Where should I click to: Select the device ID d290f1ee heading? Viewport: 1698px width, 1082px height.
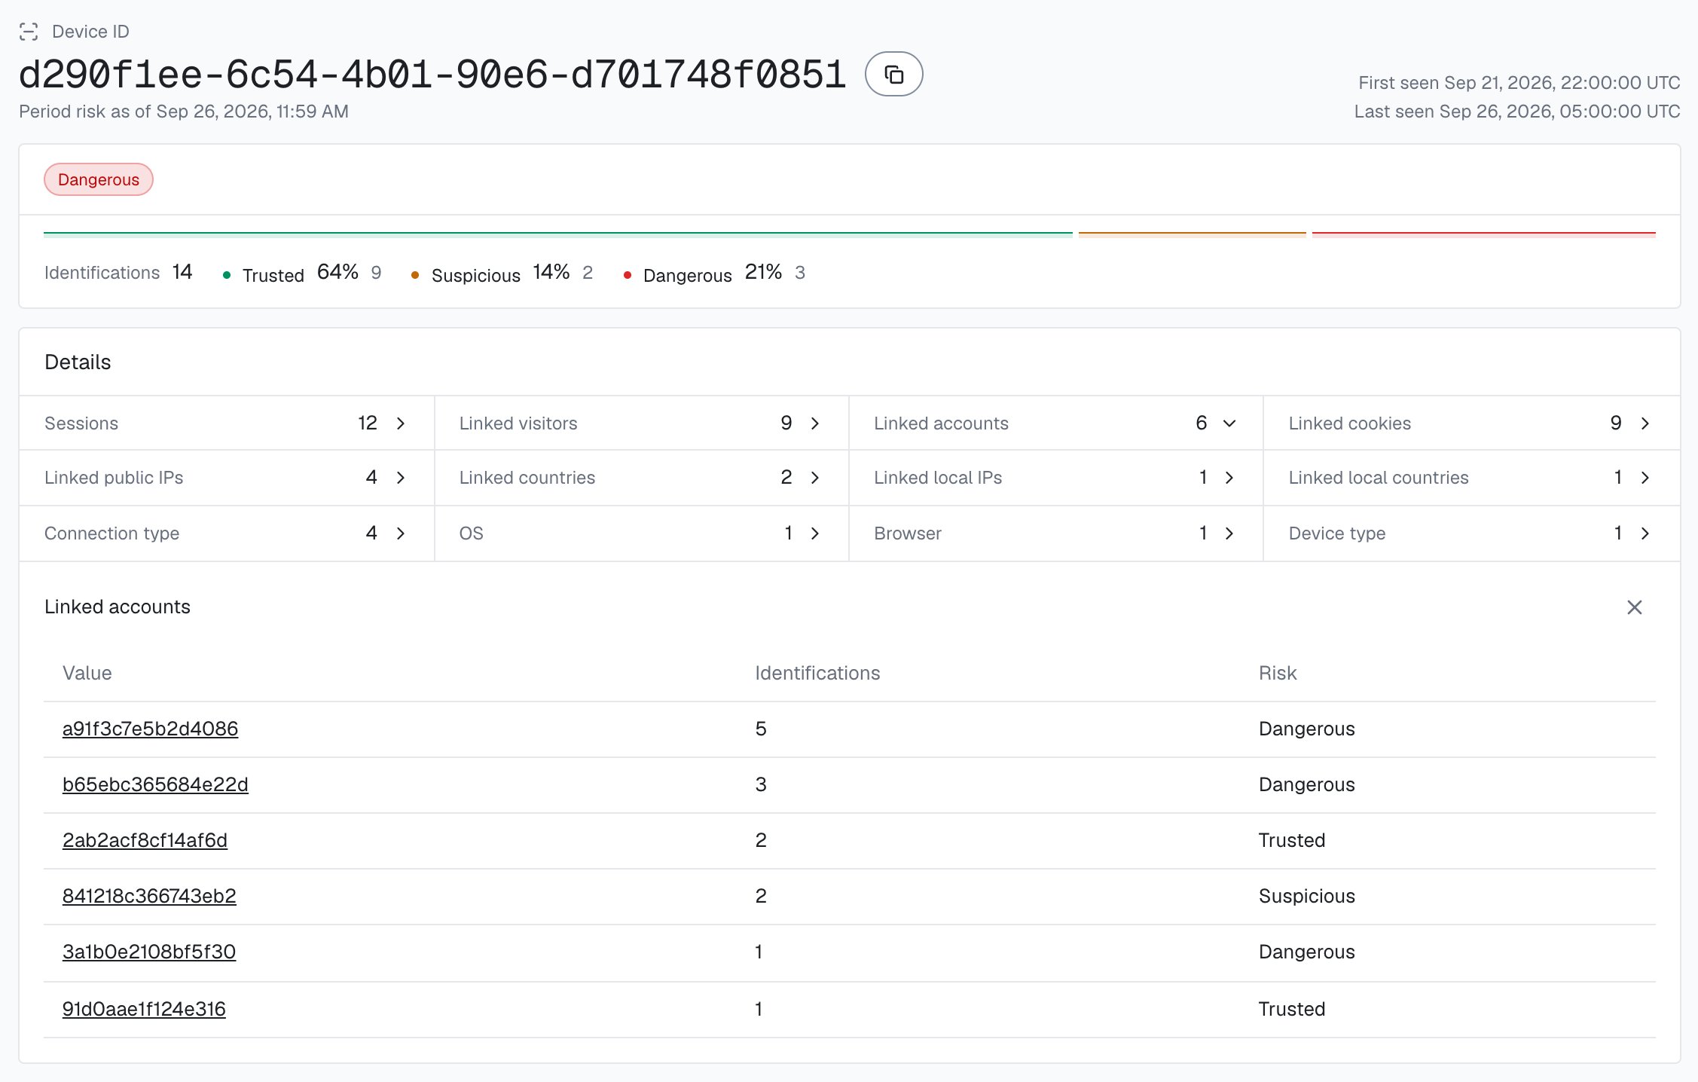click(x=432, y=75)
